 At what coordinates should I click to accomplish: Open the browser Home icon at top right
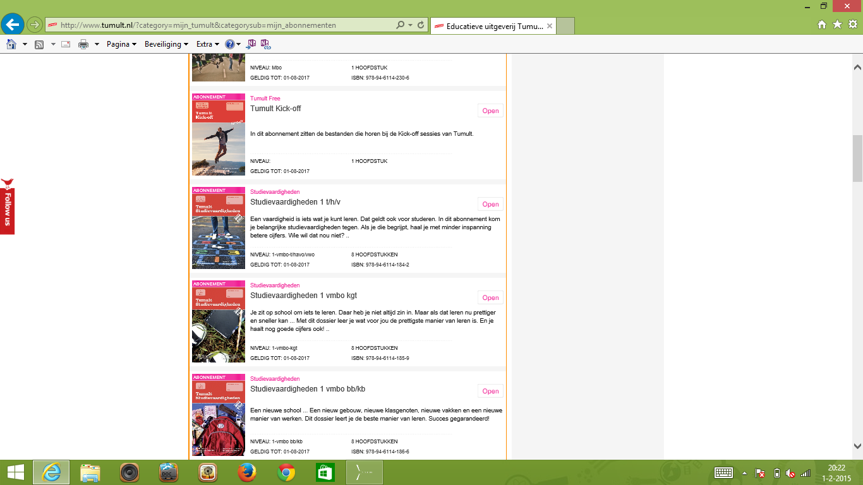pyautogui.click(x=822, y=25)
